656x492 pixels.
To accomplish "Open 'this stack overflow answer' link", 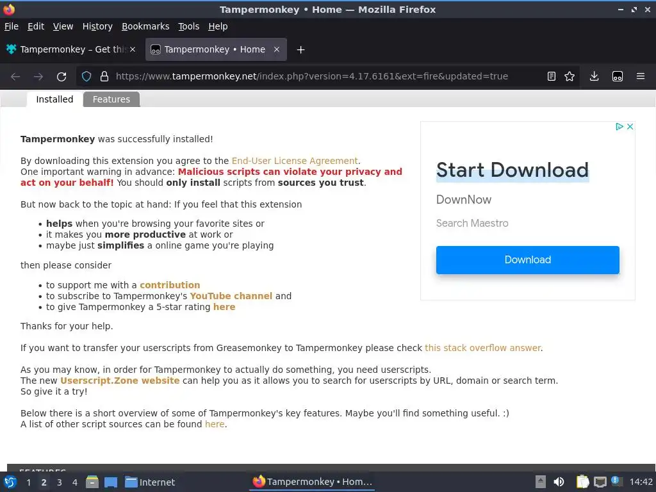I will (483, 348).
